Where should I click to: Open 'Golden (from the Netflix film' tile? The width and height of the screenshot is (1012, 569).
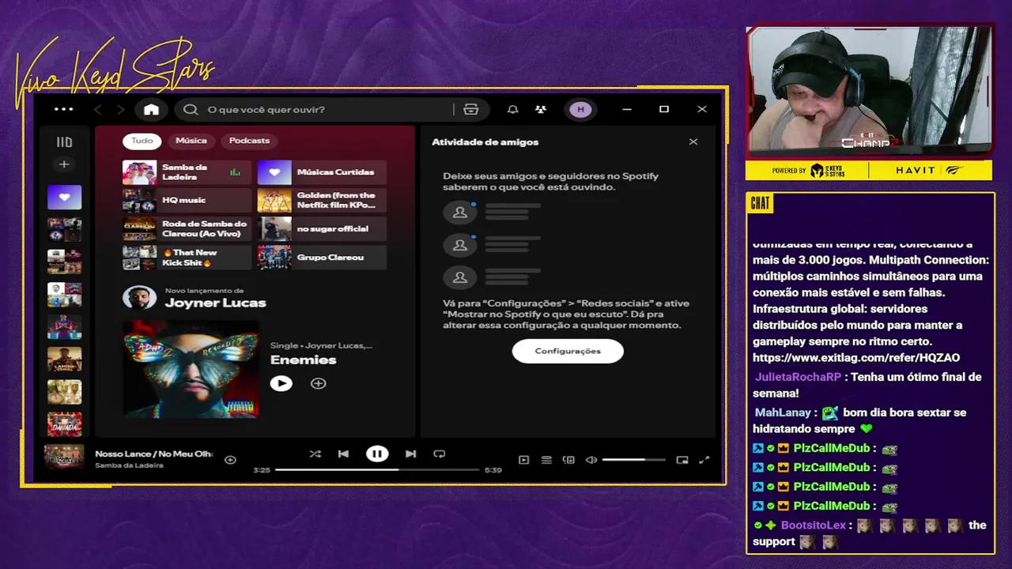[x=323, y=201]
